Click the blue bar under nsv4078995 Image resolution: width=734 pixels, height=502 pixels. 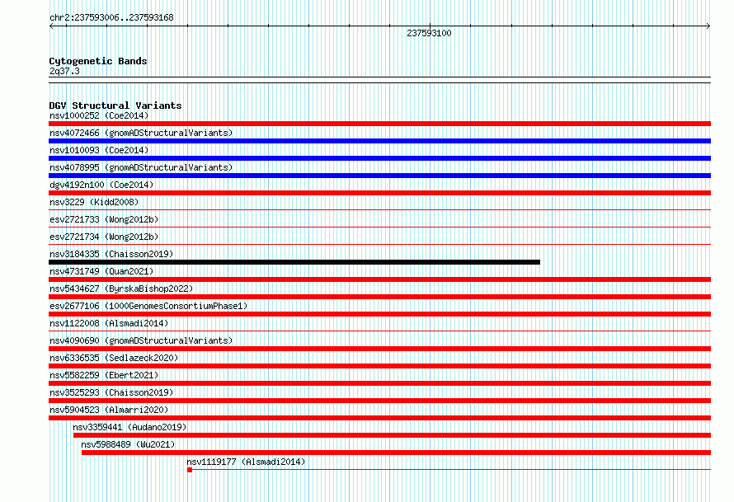(379, 176)
